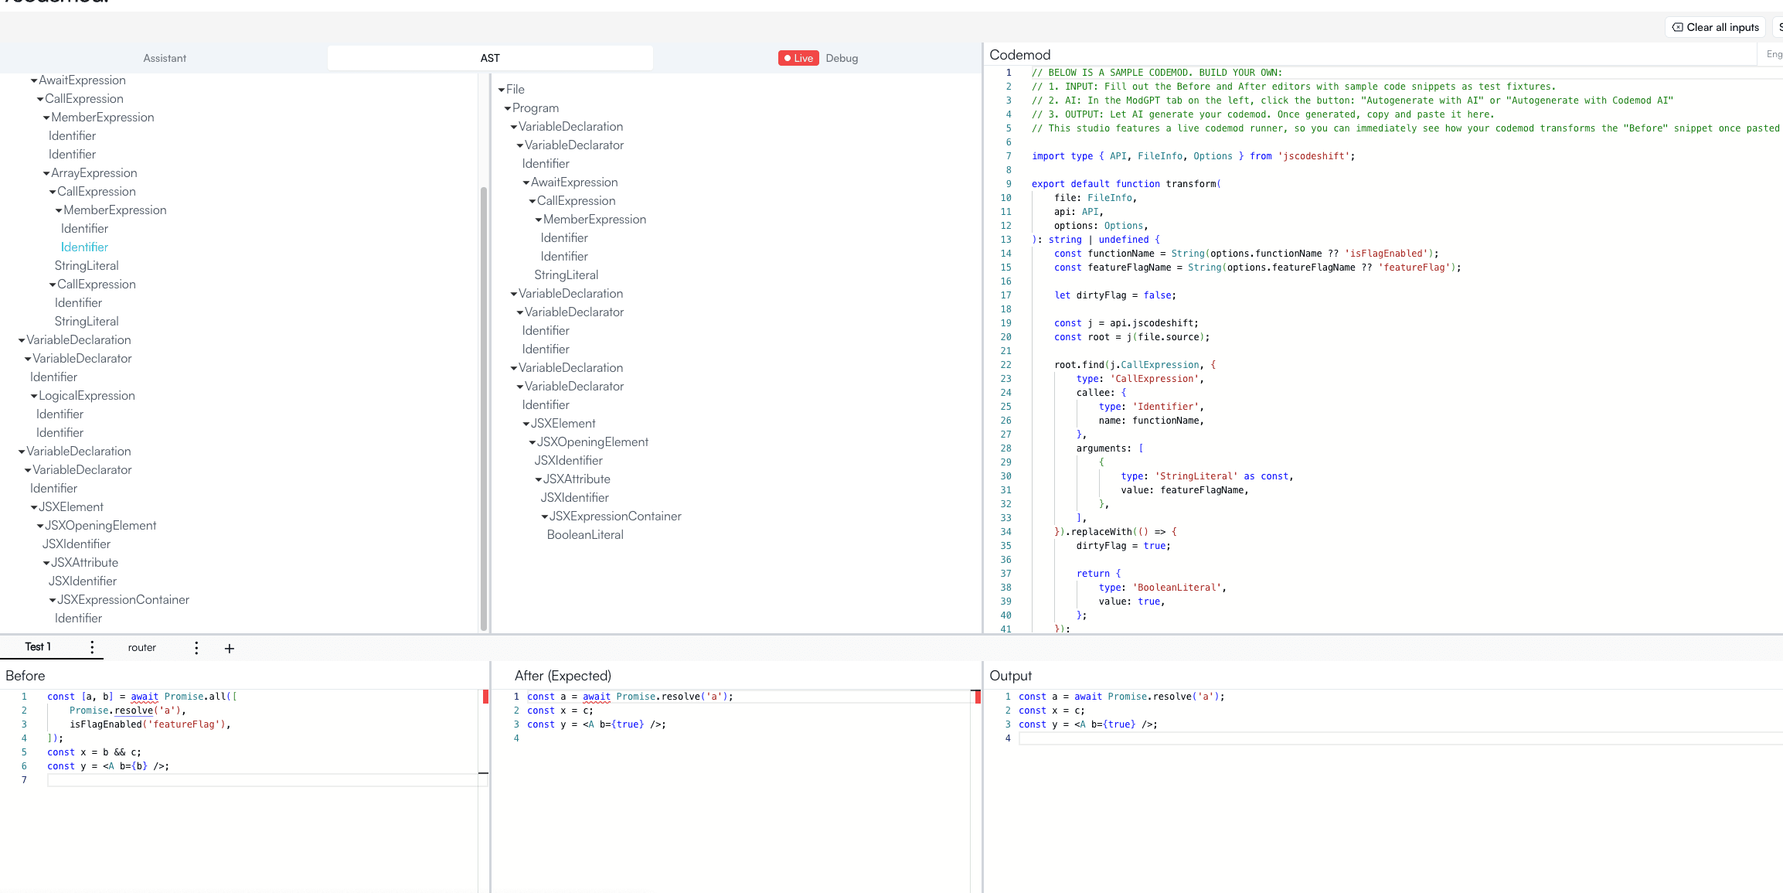This screenshot has height=893, width=1783.
Task: Switch to the Assistant tab
Action: point(164,58)
